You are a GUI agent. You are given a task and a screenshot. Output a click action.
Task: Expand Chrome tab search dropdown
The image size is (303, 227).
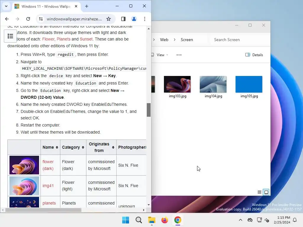6,6
